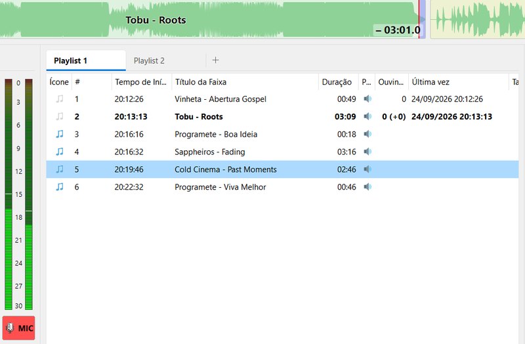Click listeners value 0 (+0)
This screenshot has width=525, height=344.
click(394, 117)
